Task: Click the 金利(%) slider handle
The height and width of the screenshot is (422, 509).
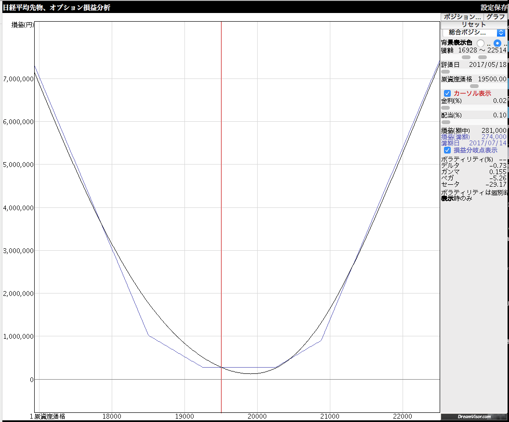Action: 445,108
